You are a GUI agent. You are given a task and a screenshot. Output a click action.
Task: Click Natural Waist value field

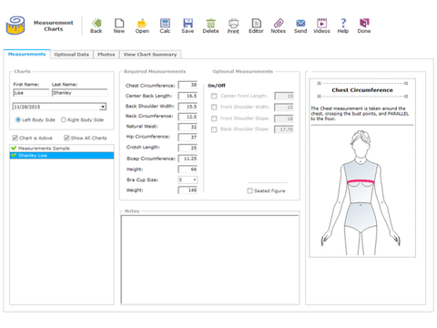click(x=188, y=127)
